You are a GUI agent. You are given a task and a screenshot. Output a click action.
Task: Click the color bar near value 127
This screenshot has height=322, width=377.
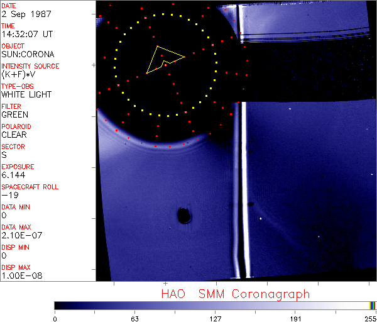point(216,305)
